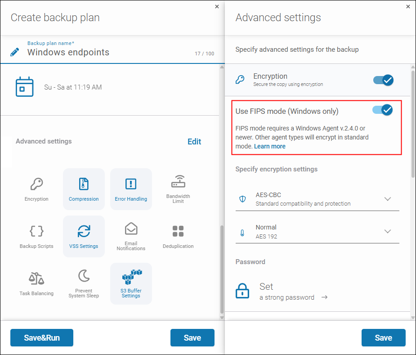Screen dimensions: 416x355
Task: Open the Encryption advanced setting tile
Action: pos(36,189)
